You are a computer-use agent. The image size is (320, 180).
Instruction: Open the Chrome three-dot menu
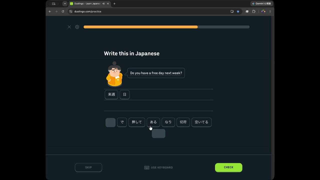[270, 11]
